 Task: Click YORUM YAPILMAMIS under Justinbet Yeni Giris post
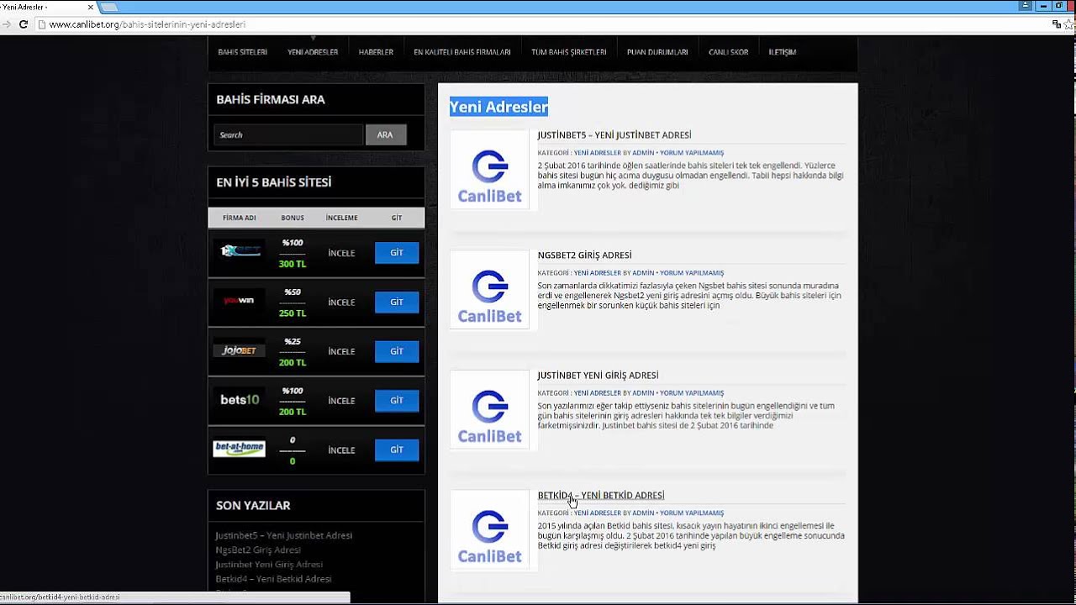pos(692,393)
